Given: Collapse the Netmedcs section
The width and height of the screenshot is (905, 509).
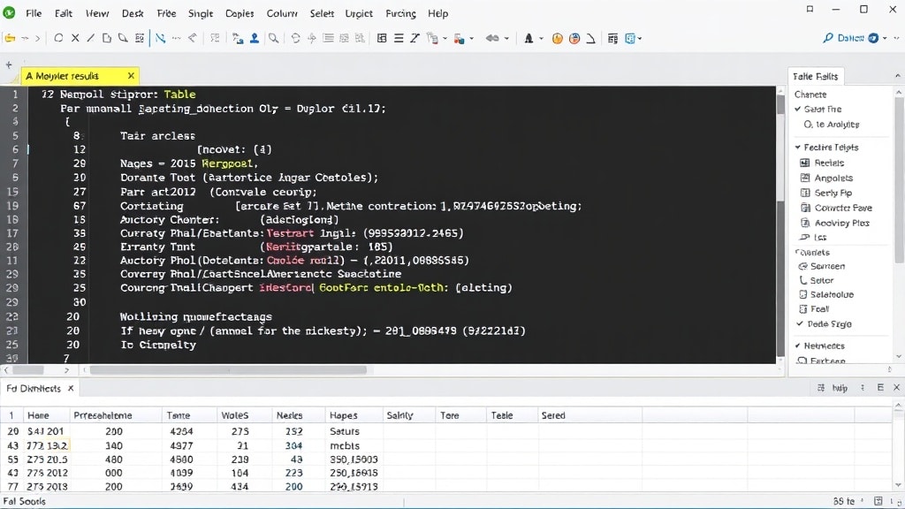Looking at the screenshot, I should coord(797,346).
